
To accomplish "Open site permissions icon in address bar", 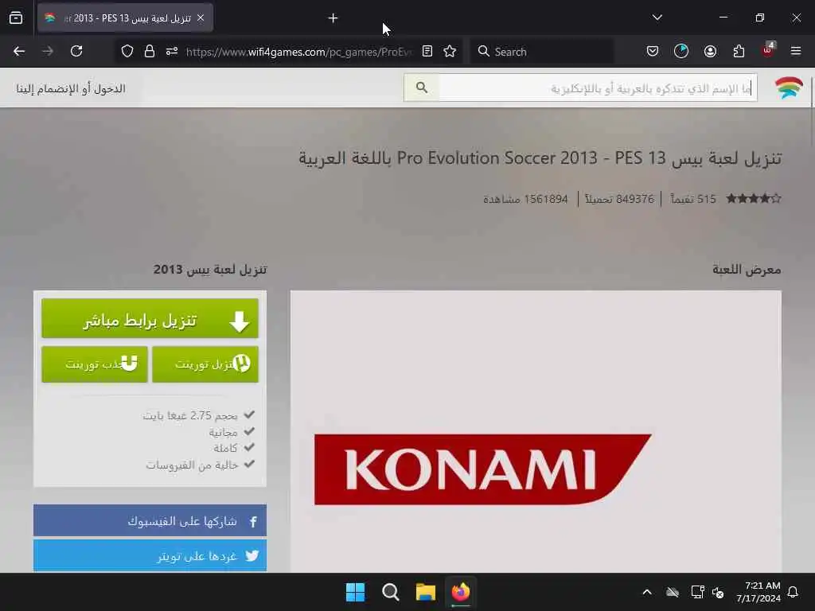I will [172, 52].
